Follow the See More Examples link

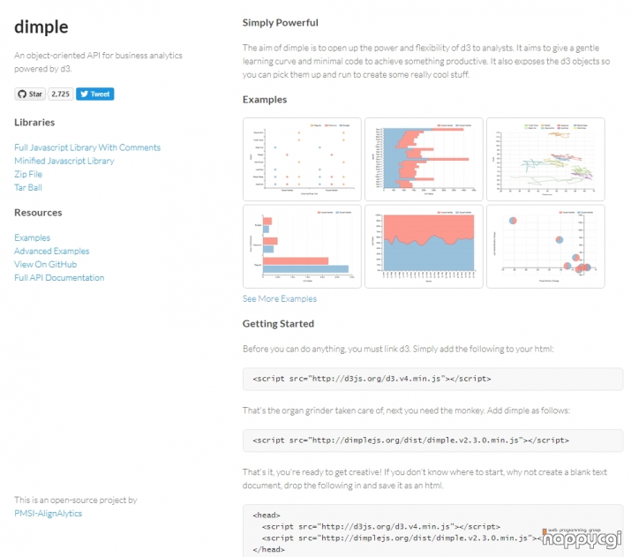(x=280, y=298)
